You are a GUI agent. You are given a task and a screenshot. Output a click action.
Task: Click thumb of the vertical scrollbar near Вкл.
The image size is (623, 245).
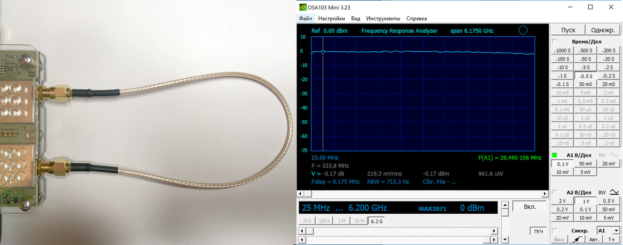coord(505,213)
